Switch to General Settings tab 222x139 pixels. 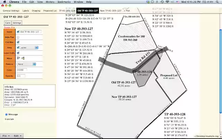(x=11, y=11)
